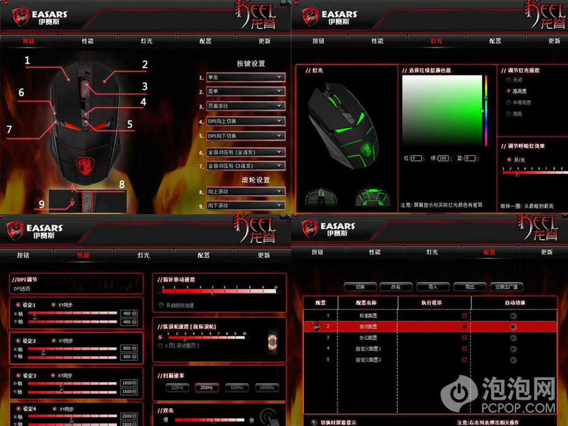Click the 还原出厂值 restore factory button
The height and width of the screenshot is (426, 568).
[508, 287]
